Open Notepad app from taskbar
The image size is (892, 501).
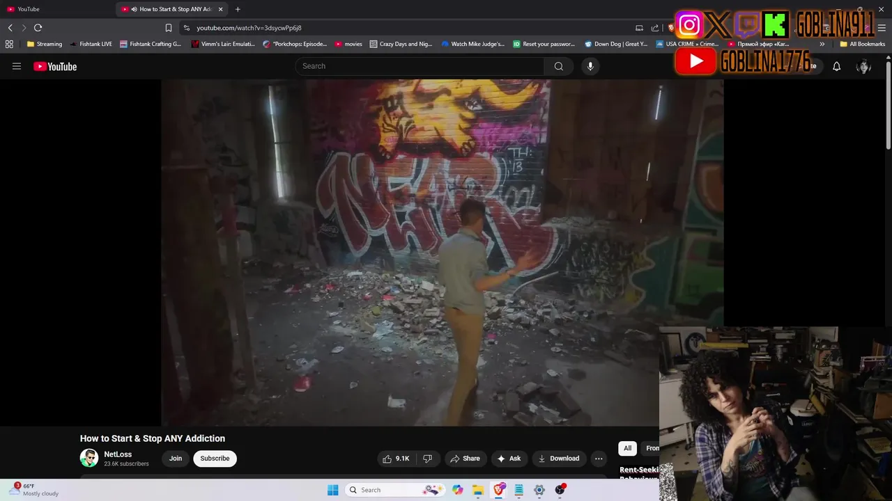click(518, 490)
